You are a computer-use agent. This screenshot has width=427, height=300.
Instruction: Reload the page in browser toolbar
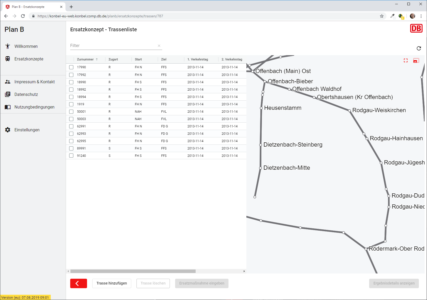23,16
